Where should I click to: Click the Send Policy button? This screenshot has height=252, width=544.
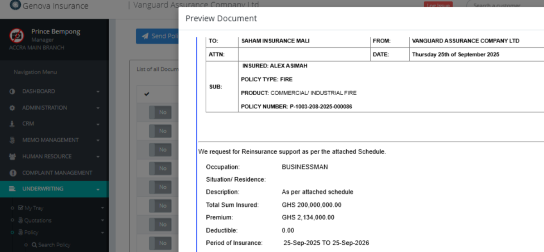click(157, 36)
